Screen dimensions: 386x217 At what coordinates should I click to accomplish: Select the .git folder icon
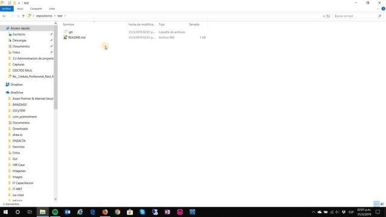tap(65, 32)
